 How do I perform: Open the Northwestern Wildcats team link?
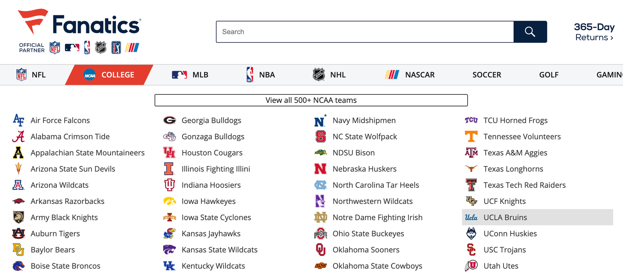[373, 201]
